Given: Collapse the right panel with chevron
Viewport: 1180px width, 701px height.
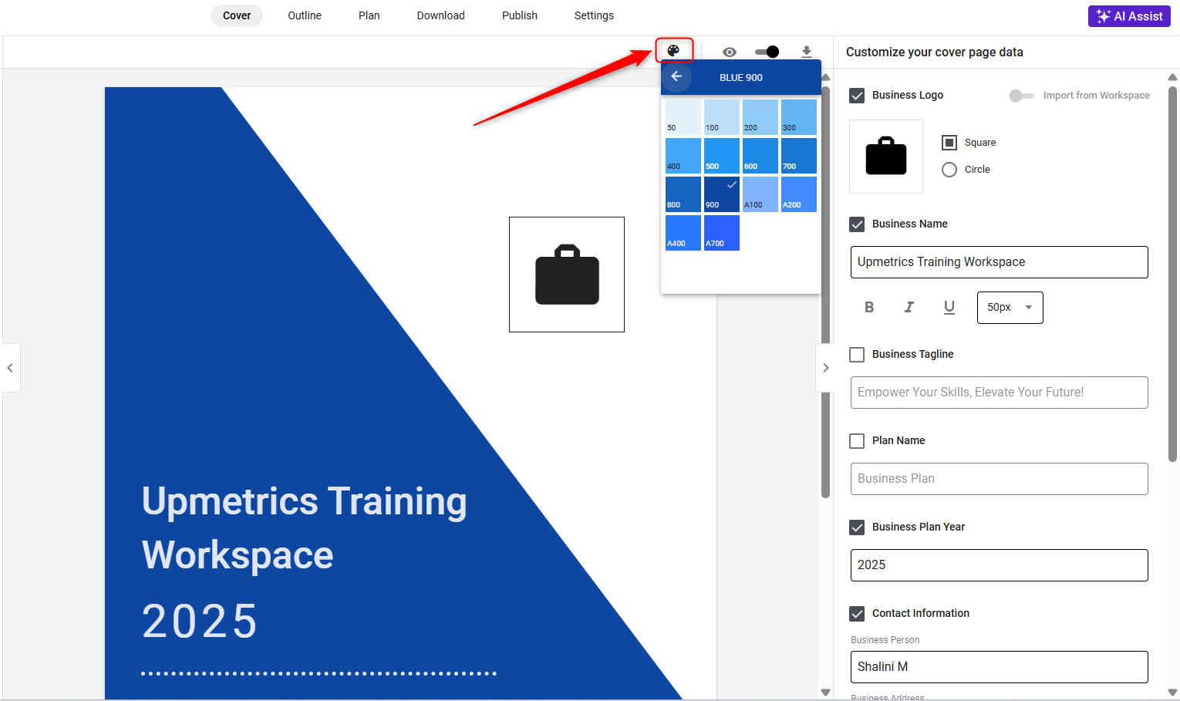Looking at the screenshot, I should click(825, 368).
